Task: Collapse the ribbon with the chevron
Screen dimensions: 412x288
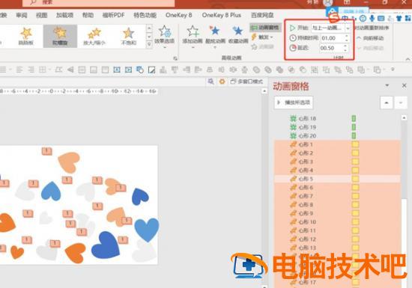Action: click(408, 59)
